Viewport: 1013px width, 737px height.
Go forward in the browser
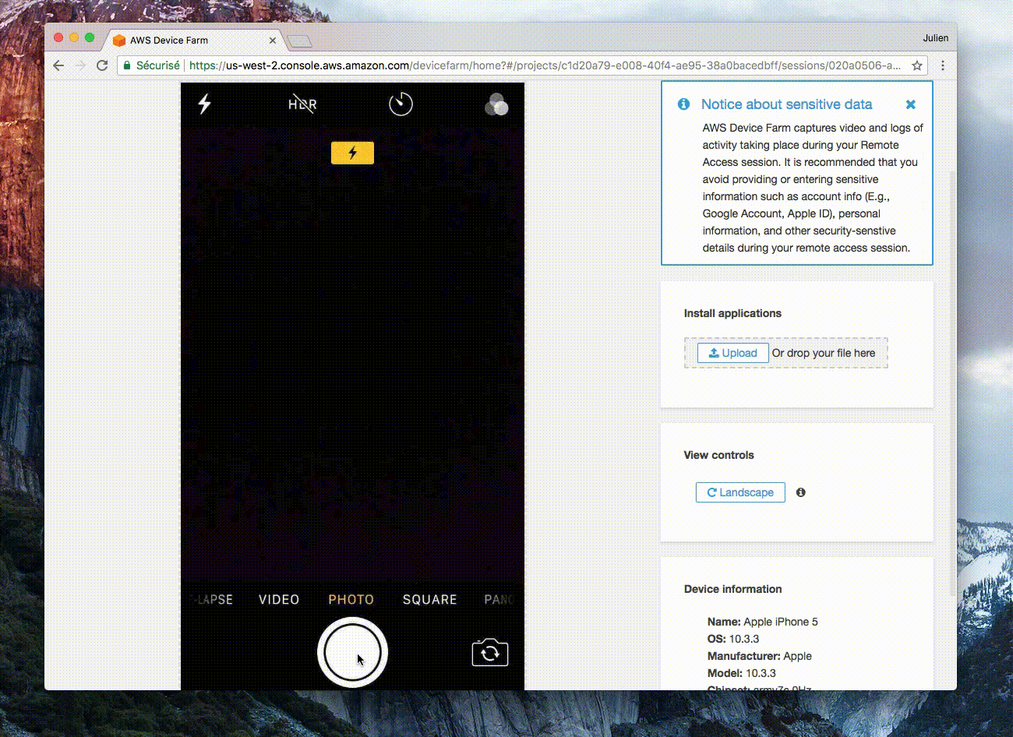80,65
